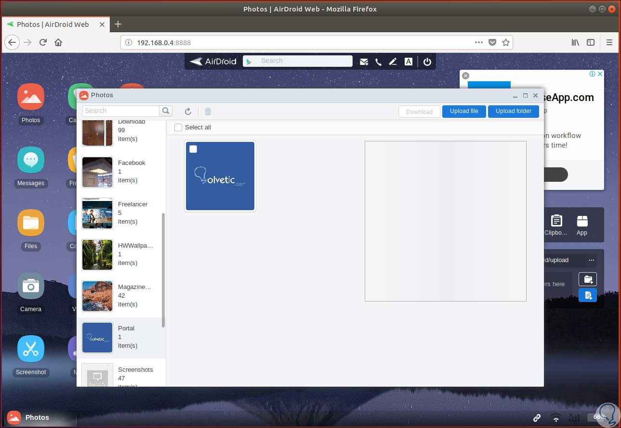Open the Screenshots album

tap(121, 375)
